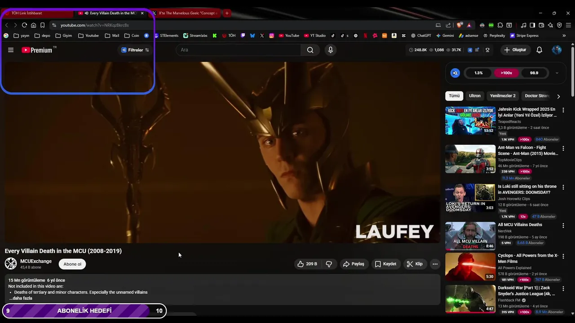Image resolution: width=575 pixels, height=323 pixels.
Task: Reload the page with browser refresh icon
Action: pos(24,25)
